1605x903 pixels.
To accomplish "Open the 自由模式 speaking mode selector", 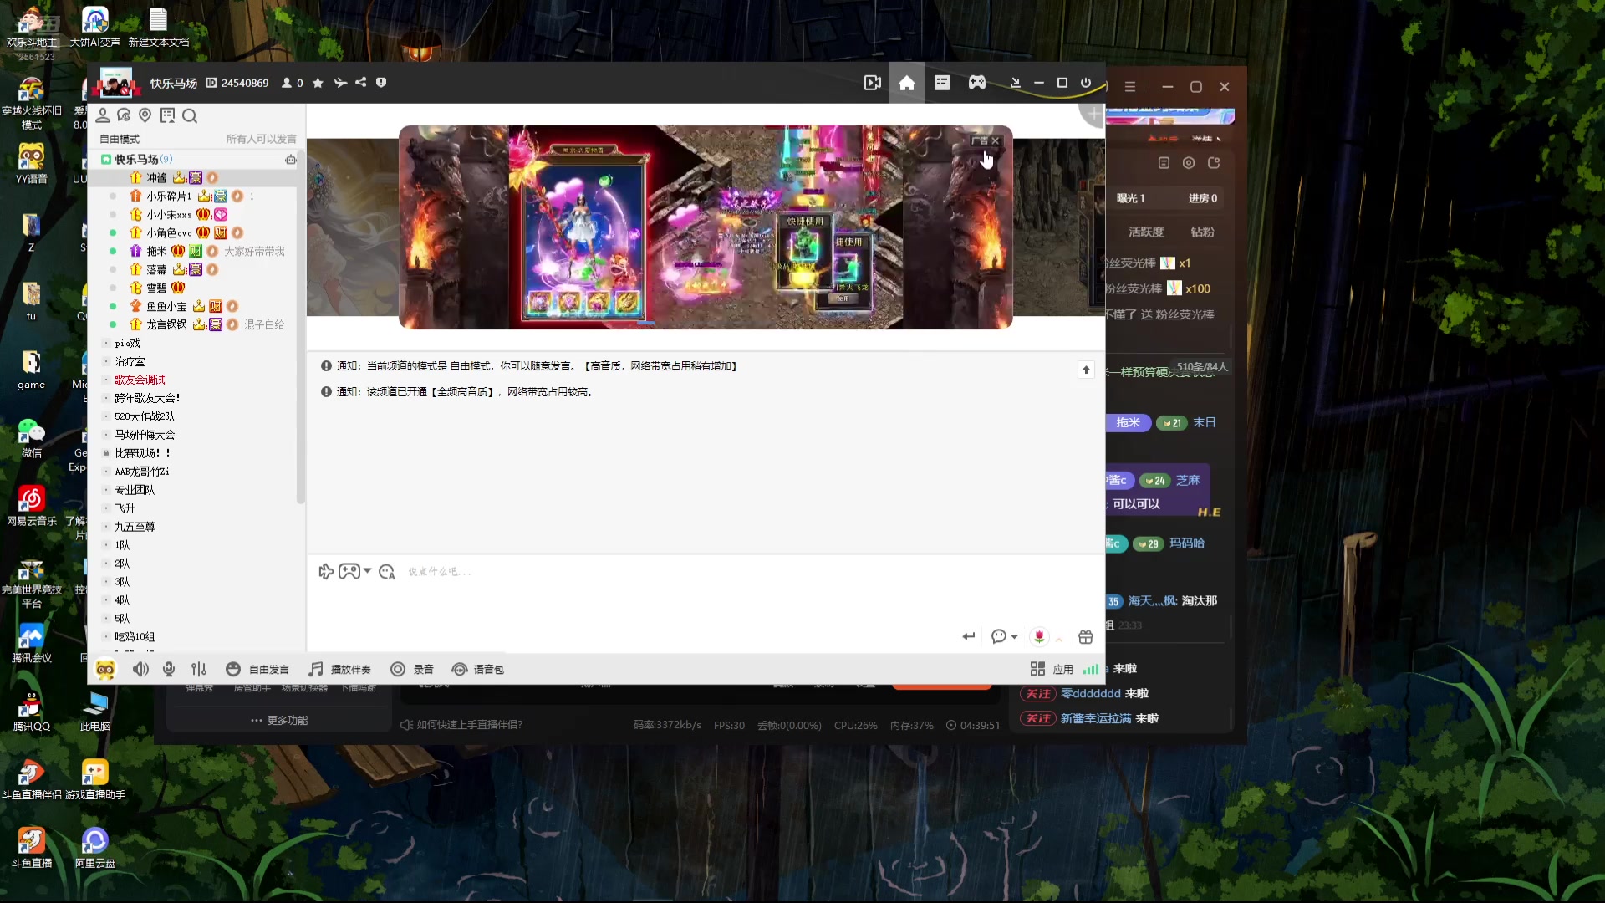I will click(x=120, y=140).
